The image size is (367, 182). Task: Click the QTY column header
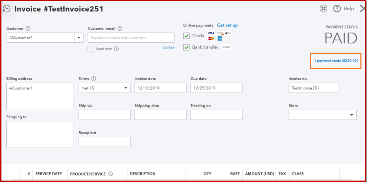pyautogui.click(x=208, y=174)
